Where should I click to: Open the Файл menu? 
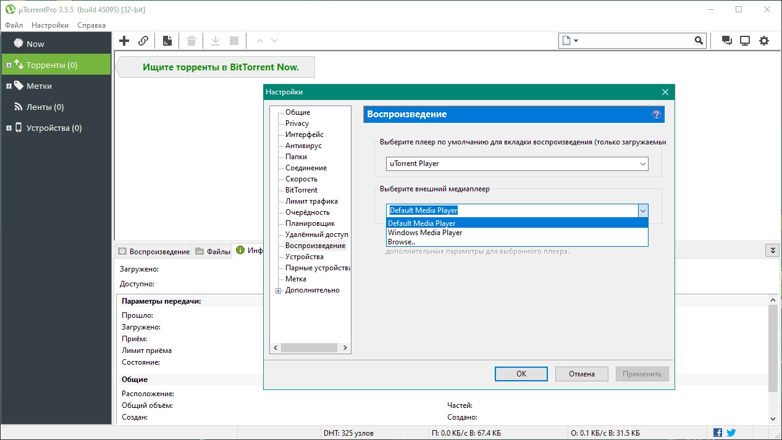point(14,25)
